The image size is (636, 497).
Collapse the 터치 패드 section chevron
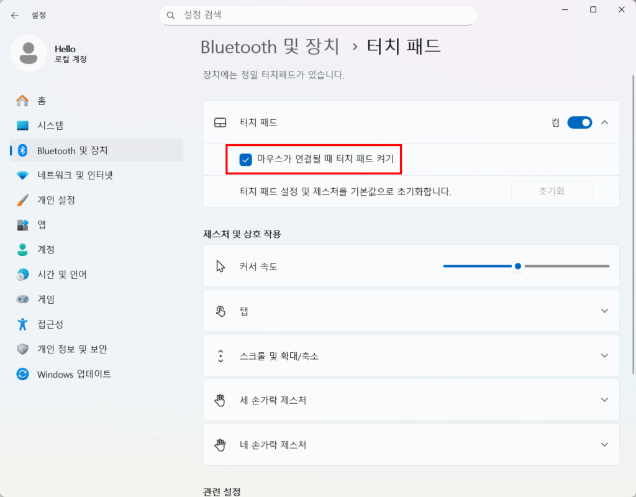[x=604, y=122]
